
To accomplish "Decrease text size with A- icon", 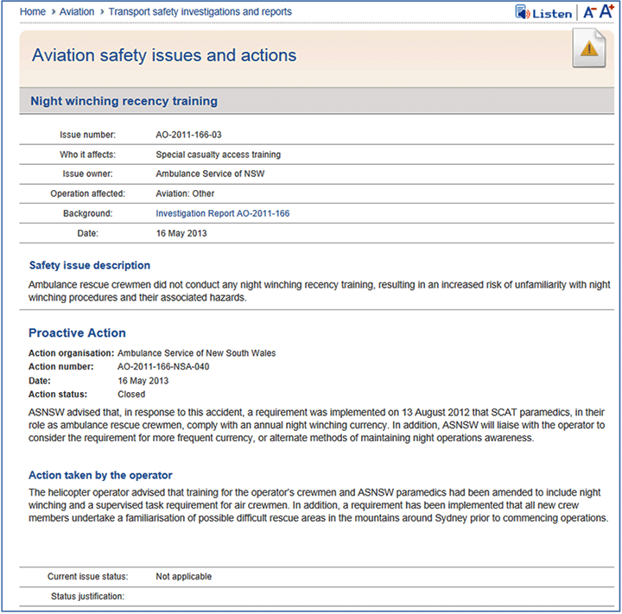I will click(x=589, y=12).
